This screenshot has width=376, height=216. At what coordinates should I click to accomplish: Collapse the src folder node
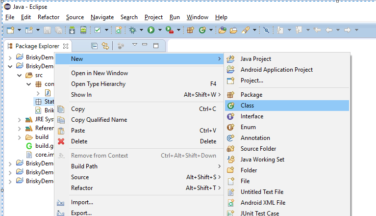click(x=20, y=76)
